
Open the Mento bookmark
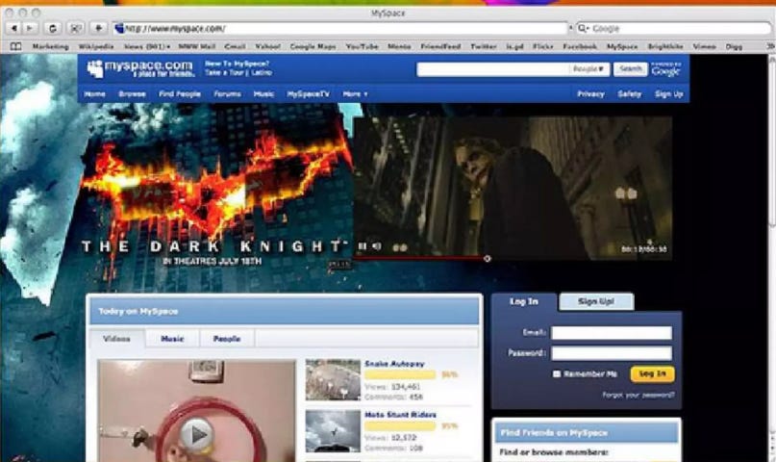399,46
